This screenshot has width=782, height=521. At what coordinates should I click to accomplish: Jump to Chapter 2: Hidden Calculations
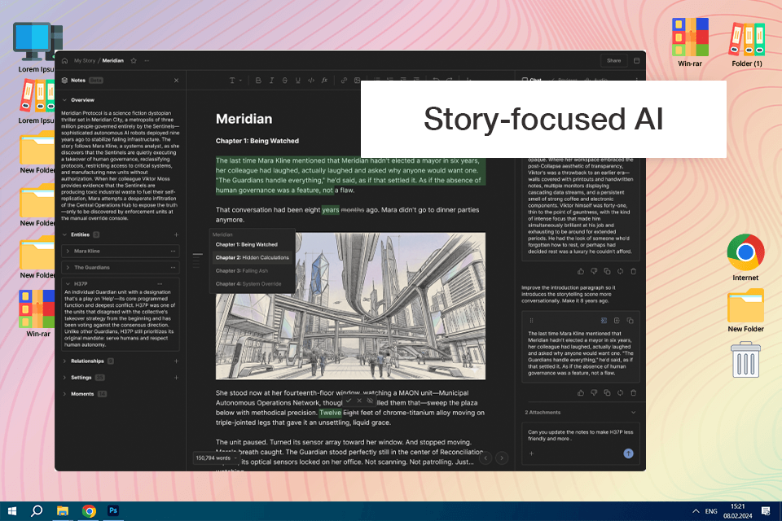pos(252,258)
